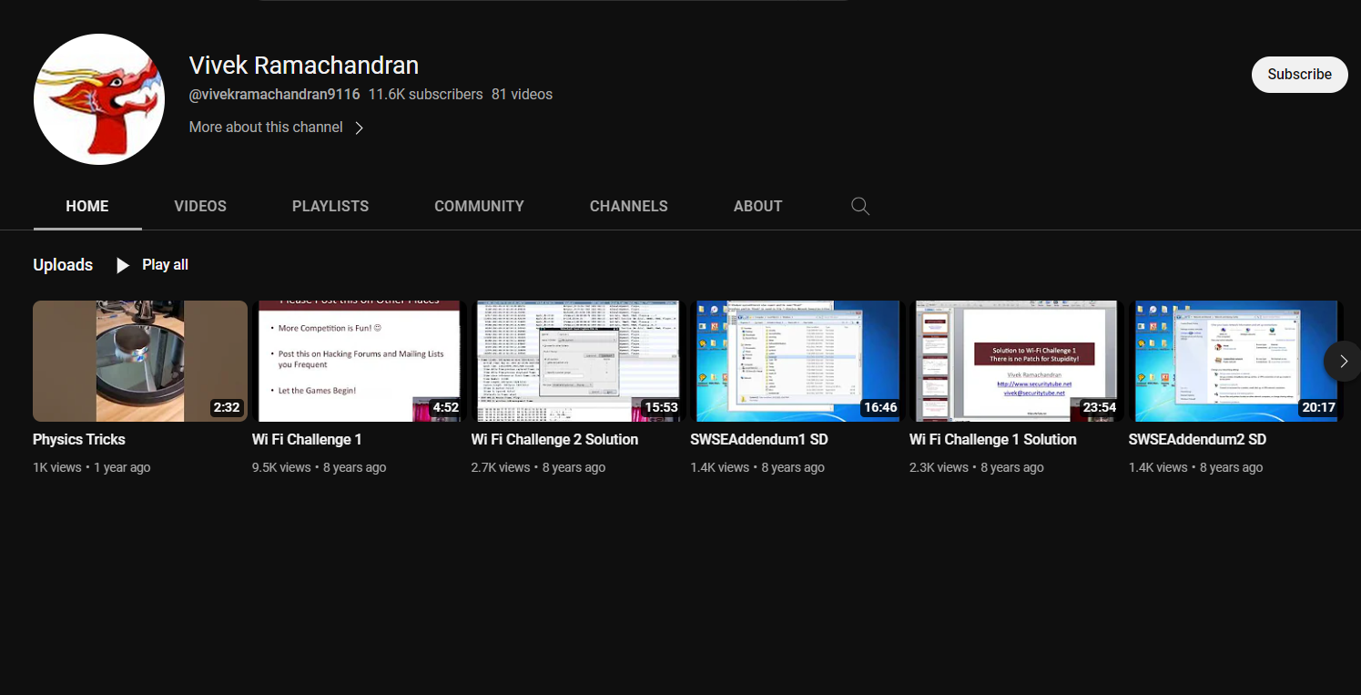Open the COMMUNITY tab

[479, 206]
